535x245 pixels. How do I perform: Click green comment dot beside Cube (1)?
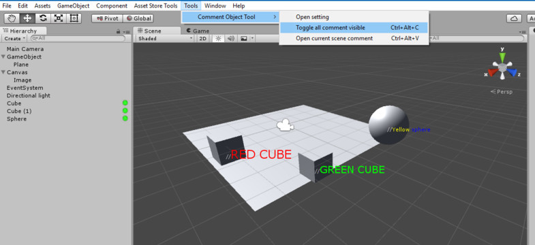[125, 110]
